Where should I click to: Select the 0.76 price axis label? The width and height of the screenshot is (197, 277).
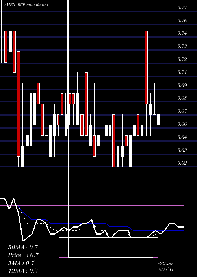(x=182, y=21)
